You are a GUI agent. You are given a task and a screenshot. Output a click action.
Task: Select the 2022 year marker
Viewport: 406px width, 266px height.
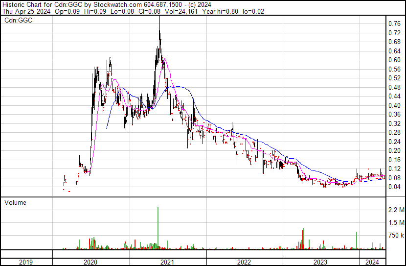244,262
